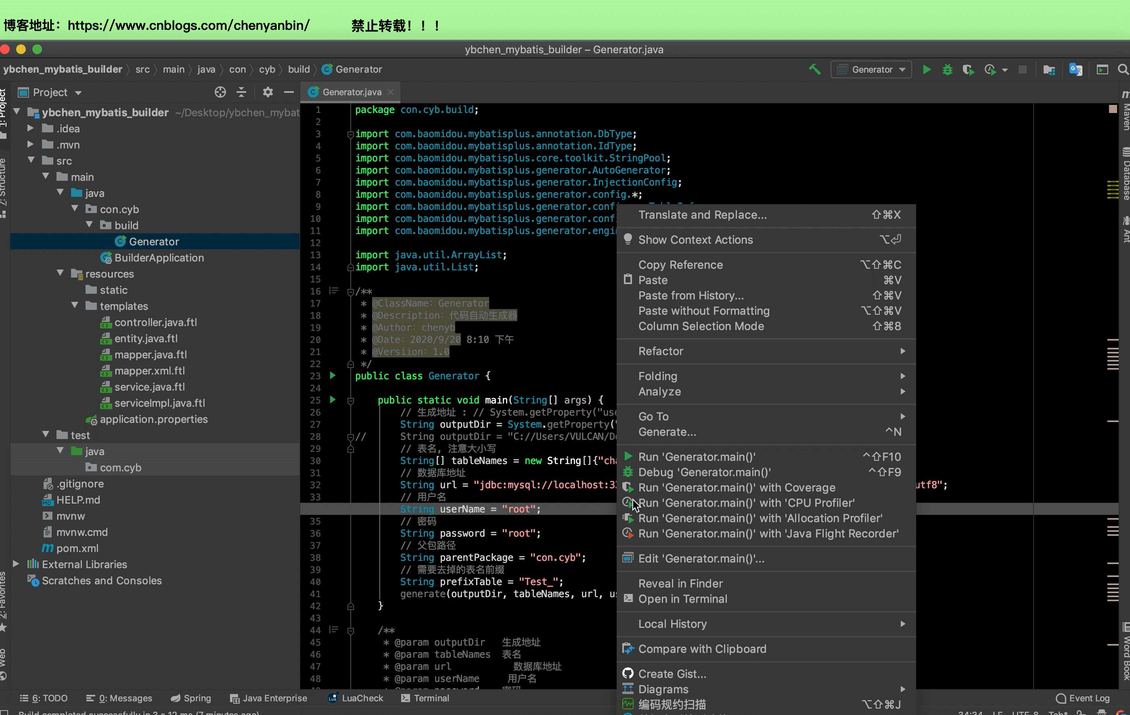Expand the .mvn folder
This screenshot has width=1130, height=715.
pos(31,144)
